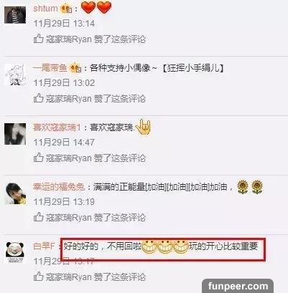The image size is (288, 293).
Task: Click the panda meme avatar of 白旱F
Action: (x=15, y=252)
